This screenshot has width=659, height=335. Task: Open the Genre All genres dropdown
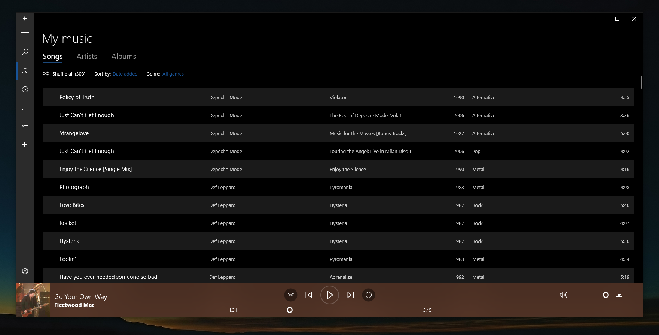coord(173,74)
